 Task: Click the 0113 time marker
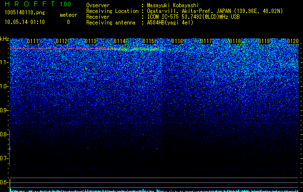pos(91,41)
